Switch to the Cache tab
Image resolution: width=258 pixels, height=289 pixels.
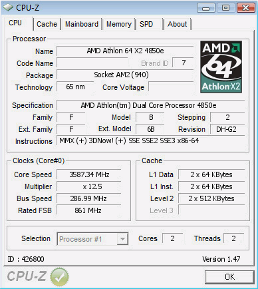(x=47, y=24)
